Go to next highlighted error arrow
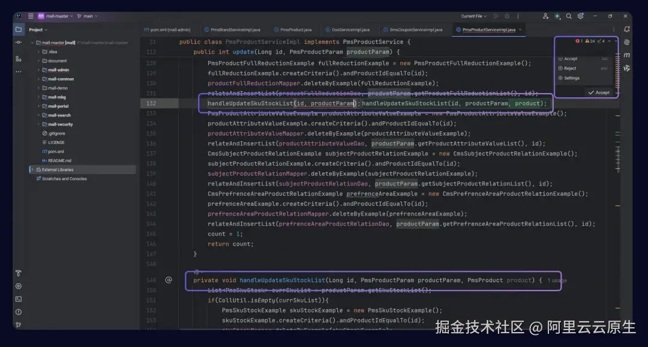 tap(616, 41)
